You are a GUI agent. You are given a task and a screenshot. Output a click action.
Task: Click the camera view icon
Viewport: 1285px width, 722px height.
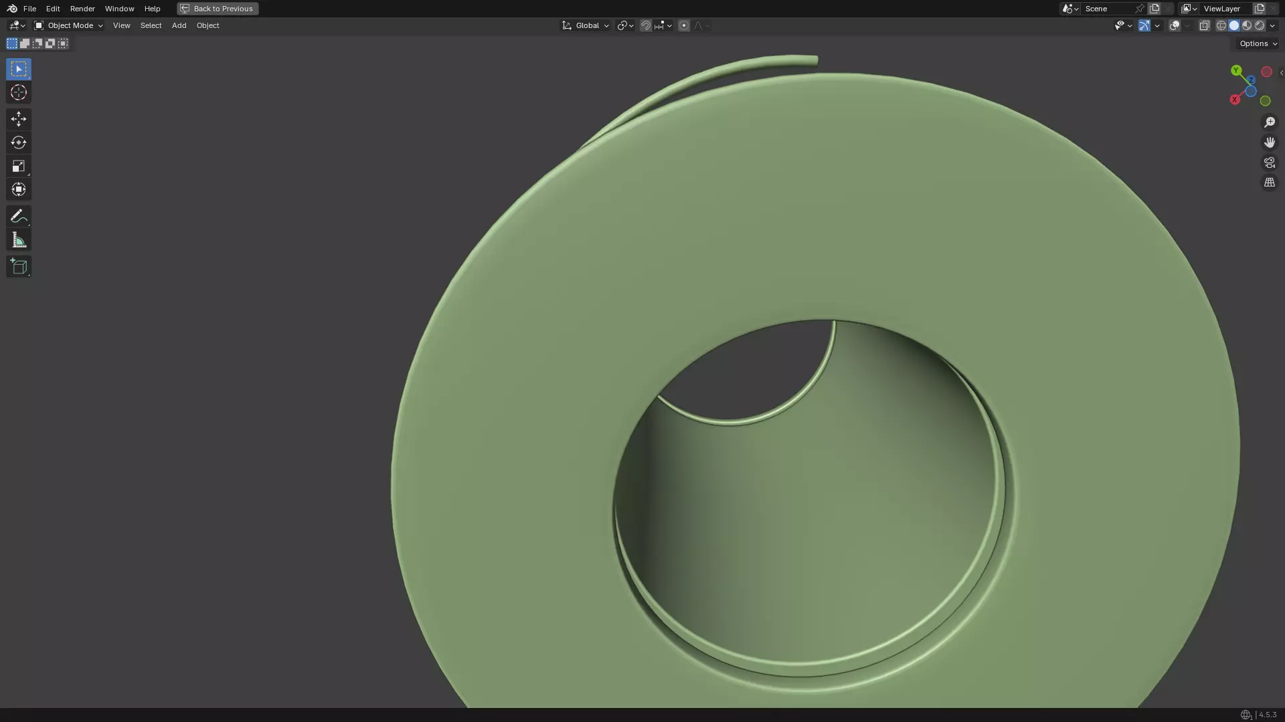point(1269,162)
